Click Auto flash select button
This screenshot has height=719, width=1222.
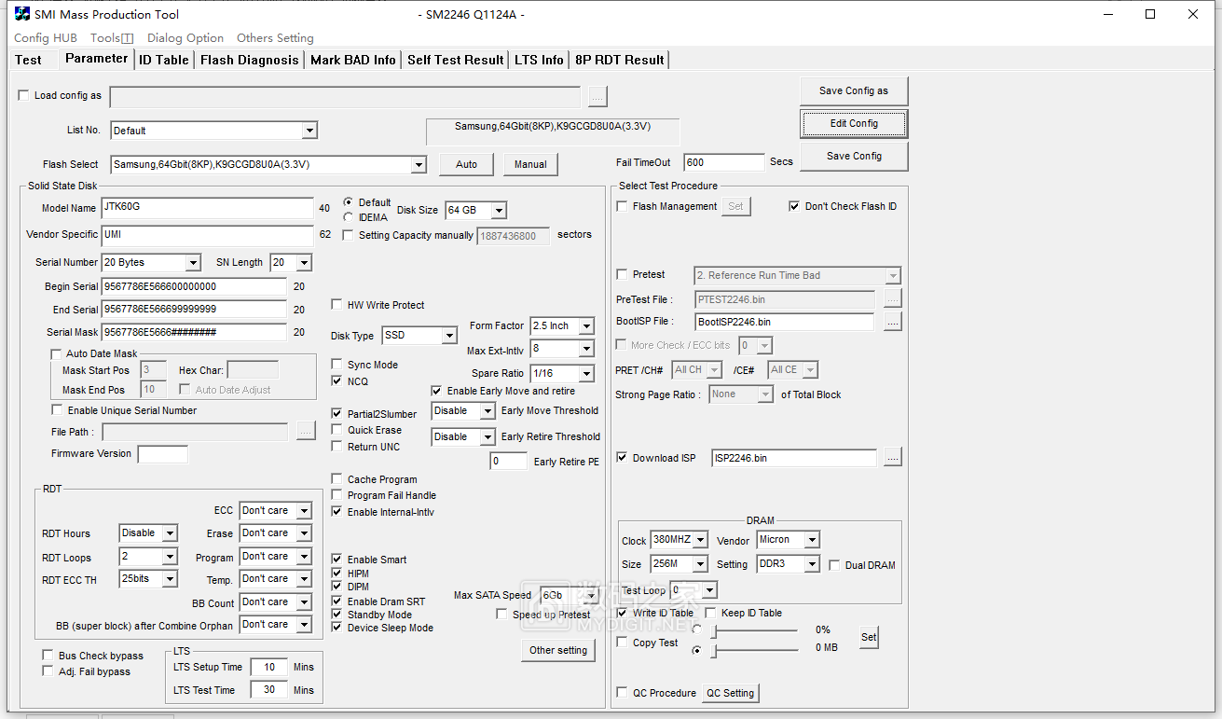click(x=467, y=164)
